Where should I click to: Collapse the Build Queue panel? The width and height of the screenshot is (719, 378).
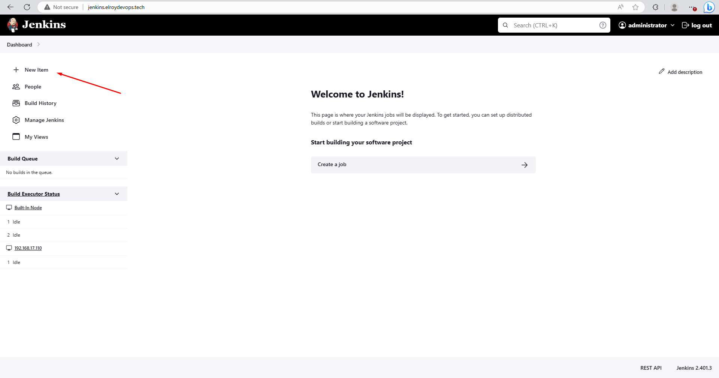click(117, 159)
